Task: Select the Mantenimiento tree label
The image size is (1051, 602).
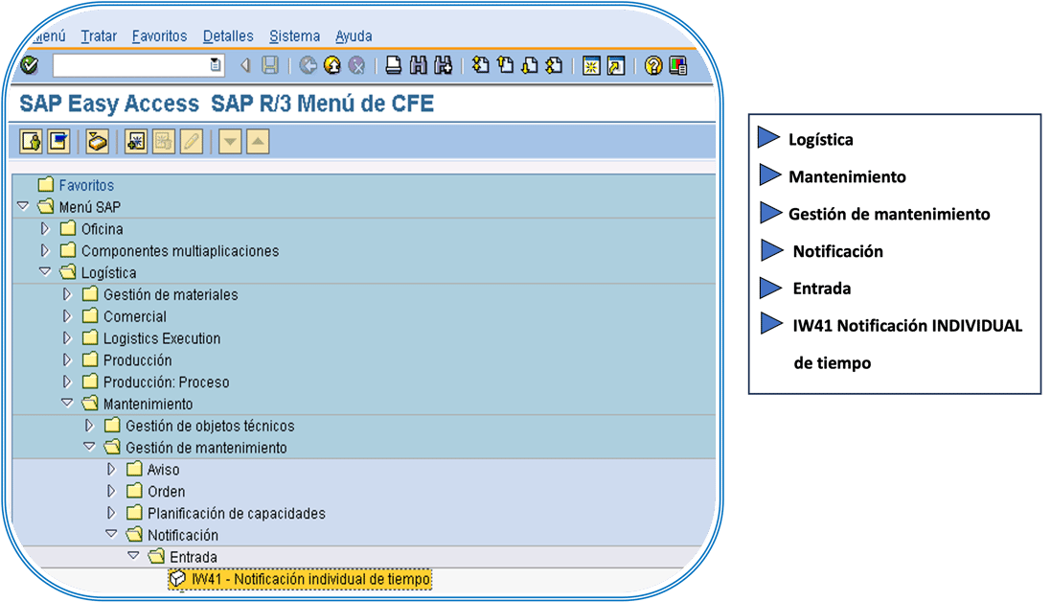Action: 149,405
